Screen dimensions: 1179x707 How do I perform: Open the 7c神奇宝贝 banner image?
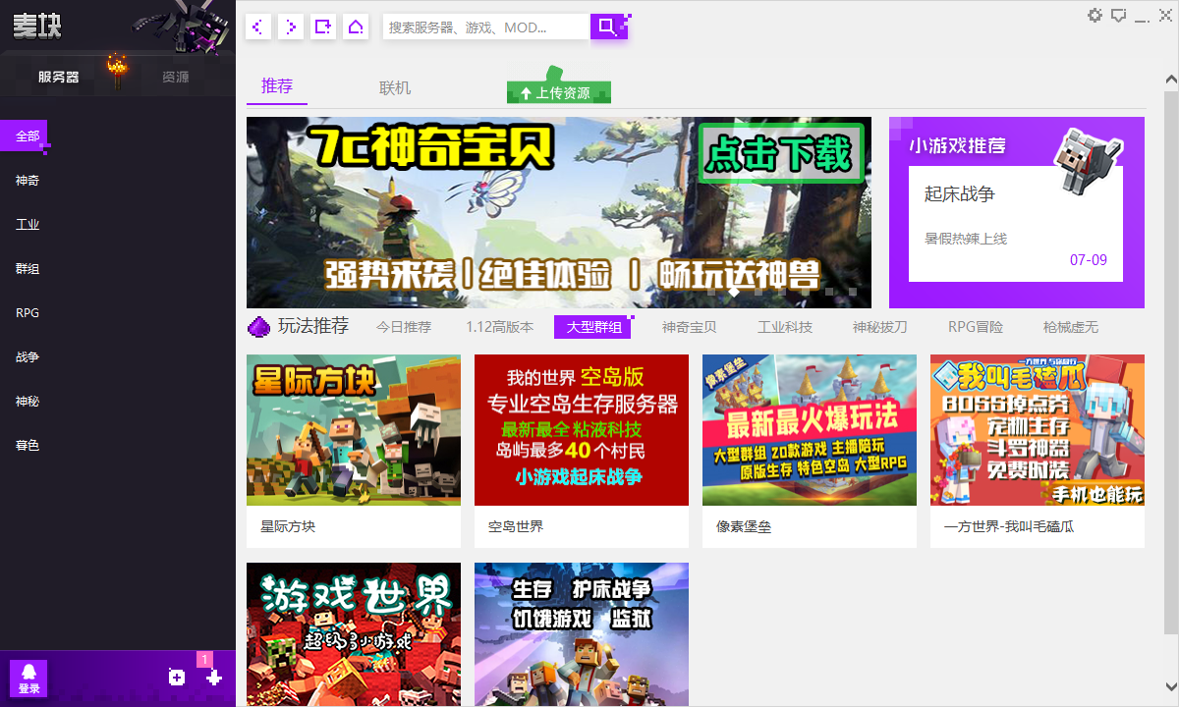(x=559, y=213)
